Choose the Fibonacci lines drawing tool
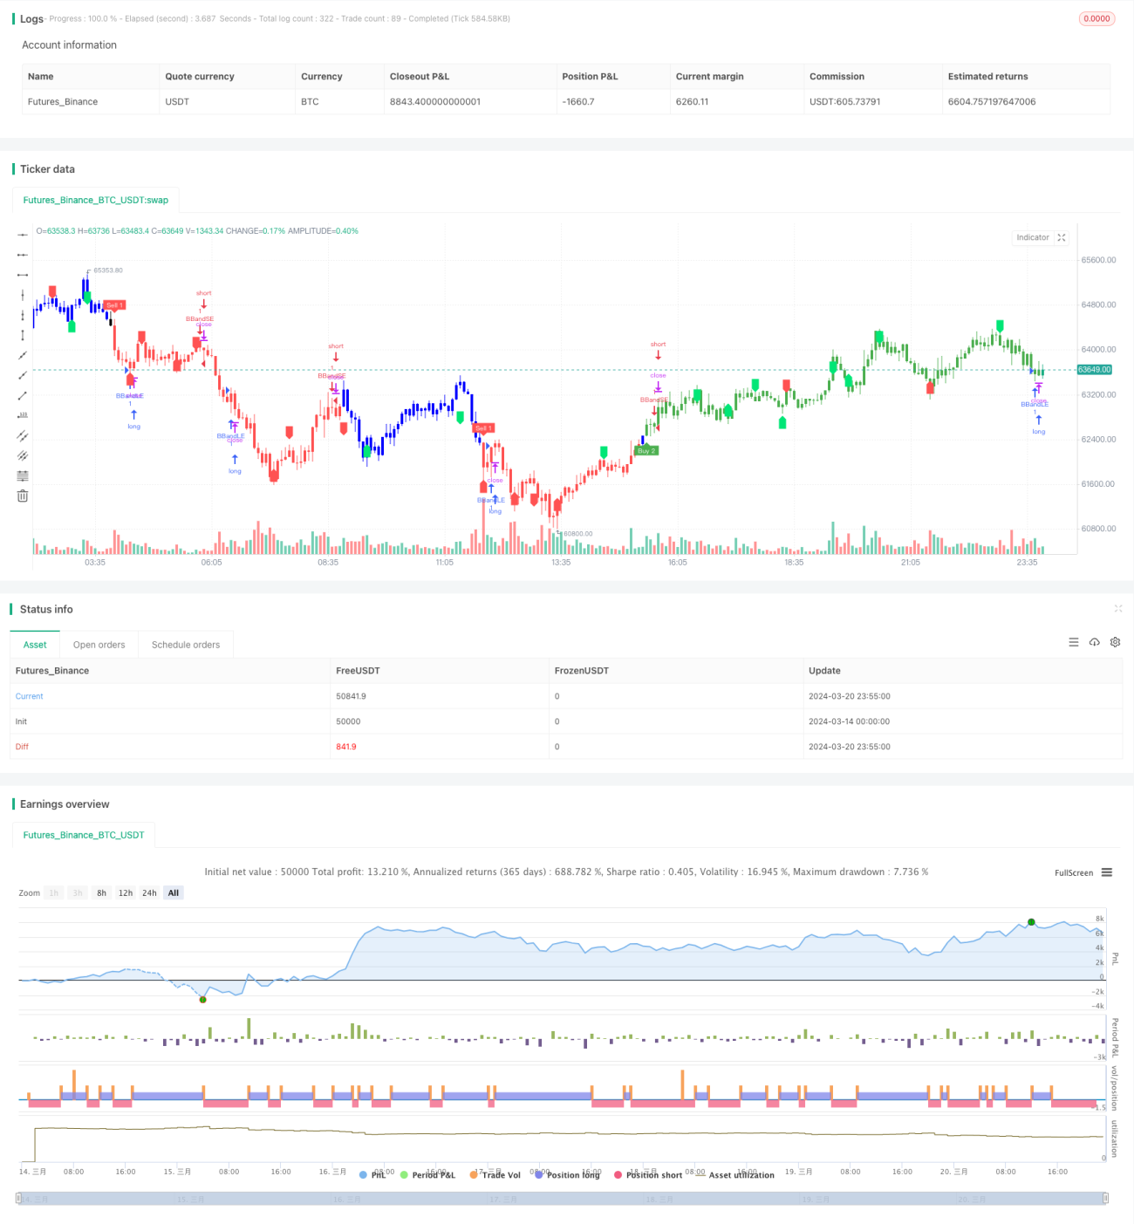Image resolution: width=1134 pixels, height=1224 pixels. (x=23, y=475)
